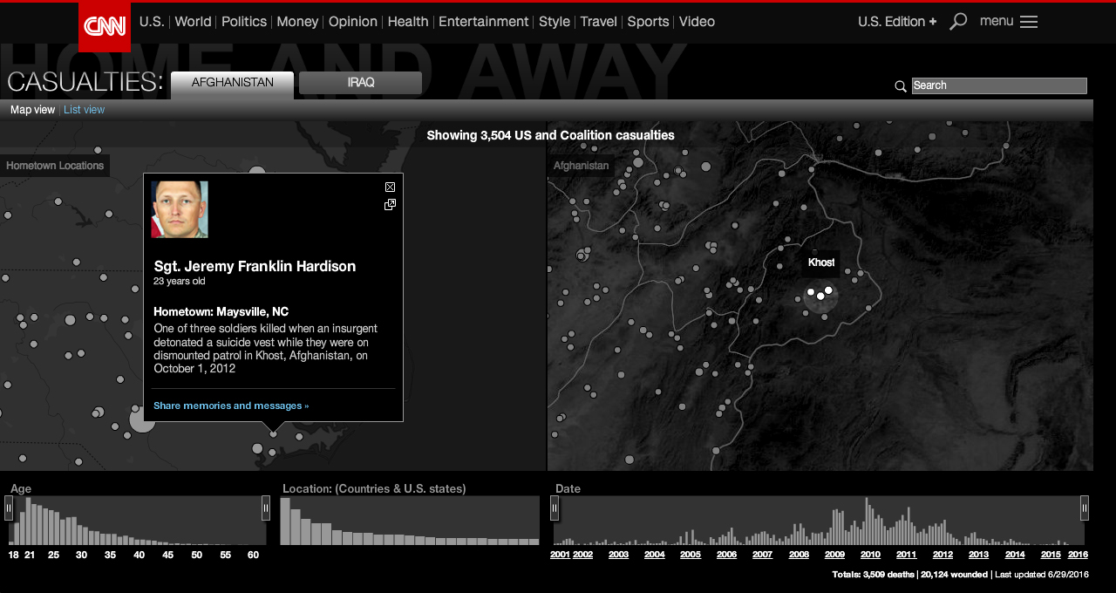
Task: Select the AFGHANISTAN tab
Action: point(231,82)
